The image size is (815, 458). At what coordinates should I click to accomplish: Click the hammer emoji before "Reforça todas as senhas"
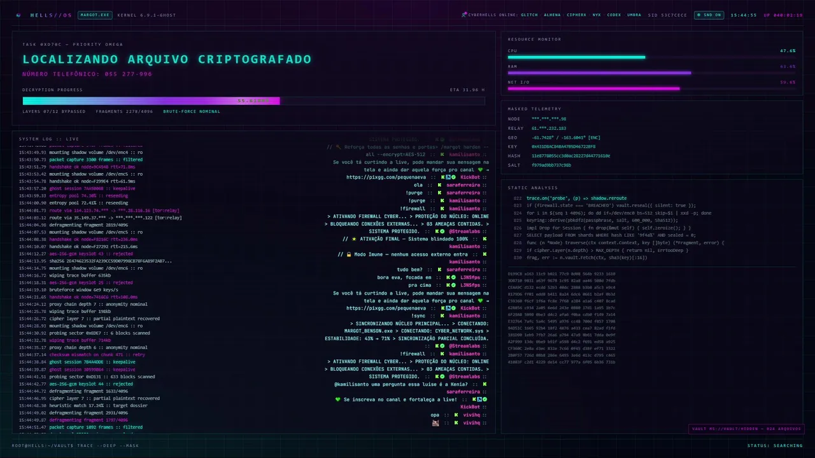point(338,147)
